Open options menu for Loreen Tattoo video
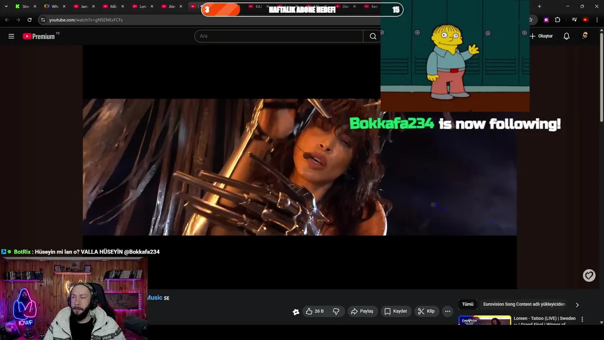The width and height of the screenshot is (604, 340). coord(582,320)
